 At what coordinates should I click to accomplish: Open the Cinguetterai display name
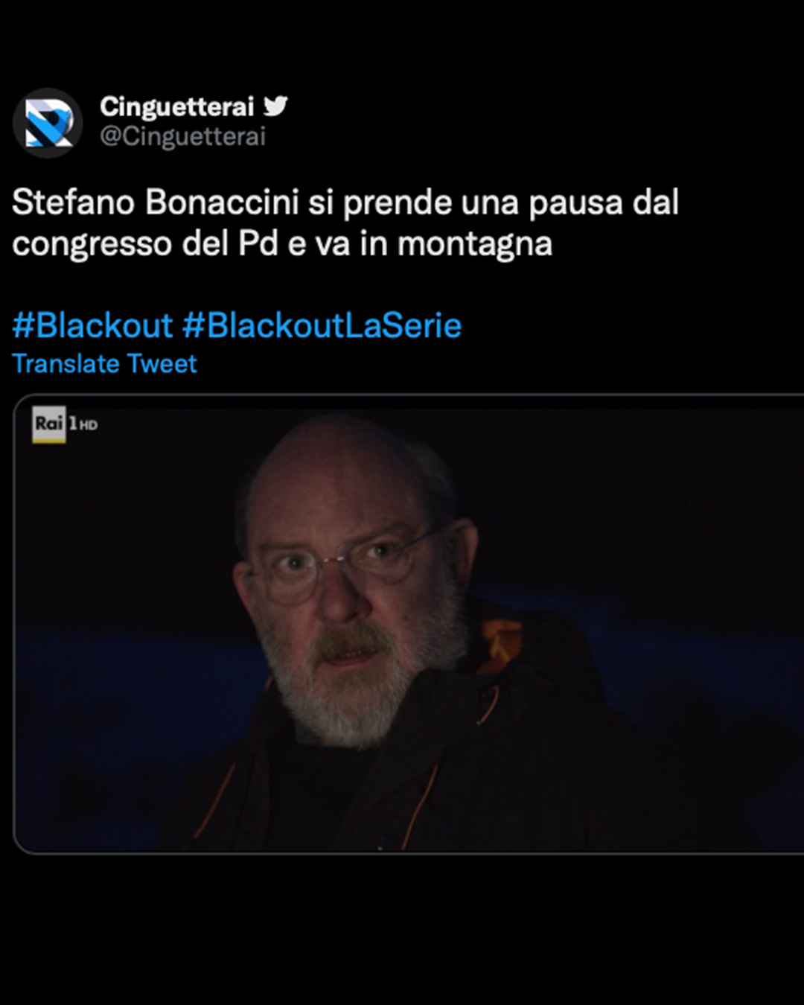click(x=177, y=106)
